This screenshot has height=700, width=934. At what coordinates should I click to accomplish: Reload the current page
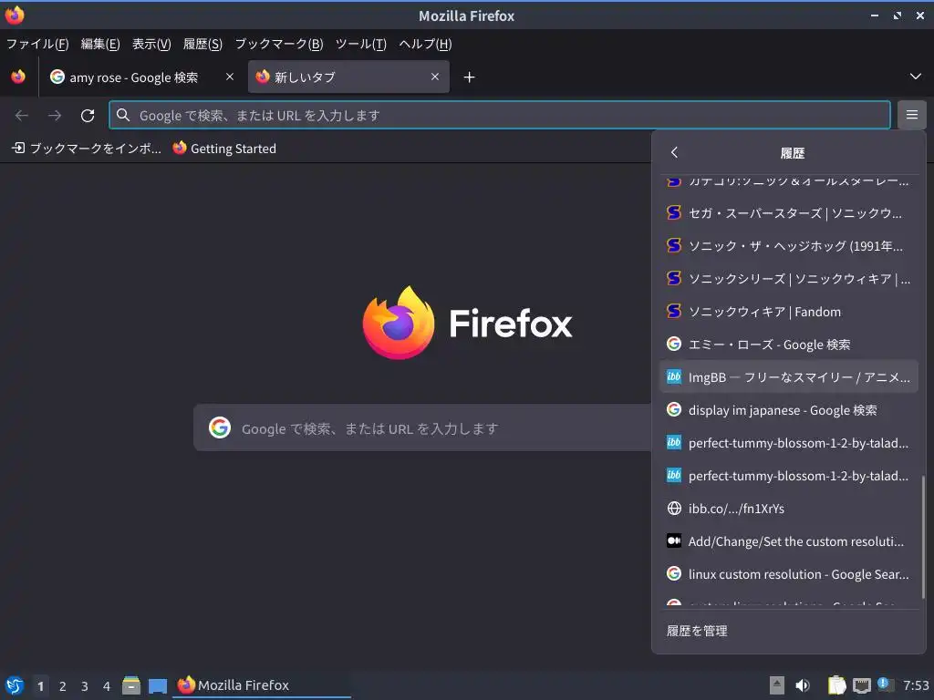pos(88,116)
